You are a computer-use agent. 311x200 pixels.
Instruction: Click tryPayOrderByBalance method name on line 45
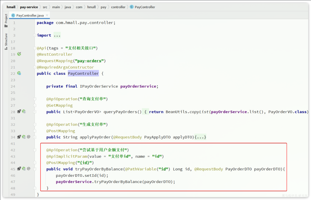(99, 169)
